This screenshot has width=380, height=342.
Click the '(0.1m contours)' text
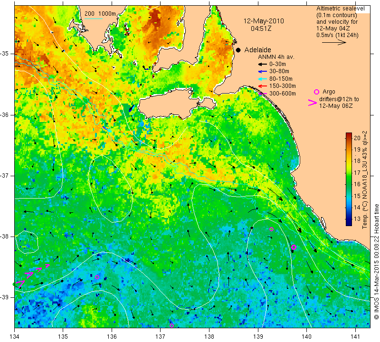coord(336,15)
